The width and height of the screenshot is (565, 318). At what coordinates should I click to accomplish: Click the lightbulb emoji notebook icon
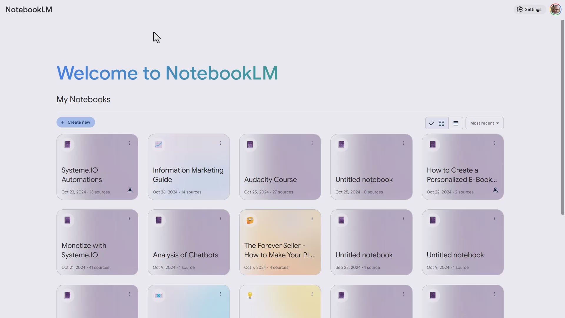tap(250, 295)
